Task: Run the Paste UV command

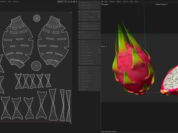Action: click(89, 70)
